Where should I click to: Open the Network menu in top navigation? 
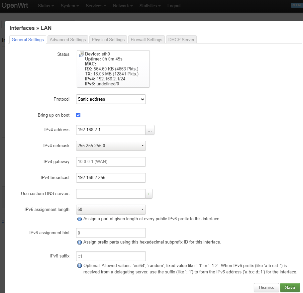[x=123, y=6]
